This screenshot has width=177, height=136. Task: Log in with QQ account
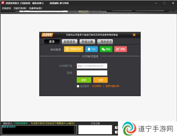coord(91,49)
